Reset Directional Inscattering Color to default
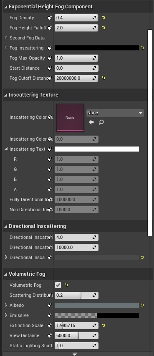This screenshot has width=154, height=356. tap(142, 257)
